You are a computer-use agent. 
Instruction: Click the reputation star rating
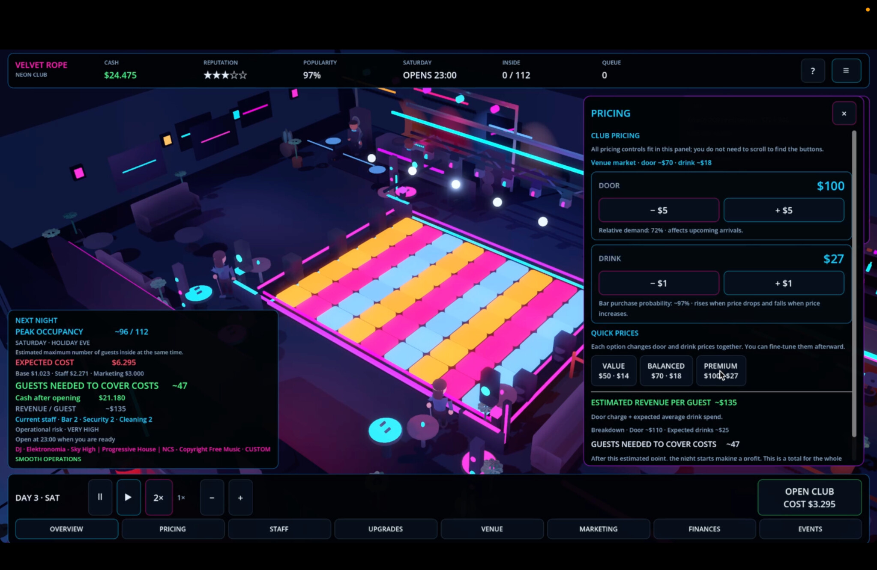(225, 75)
